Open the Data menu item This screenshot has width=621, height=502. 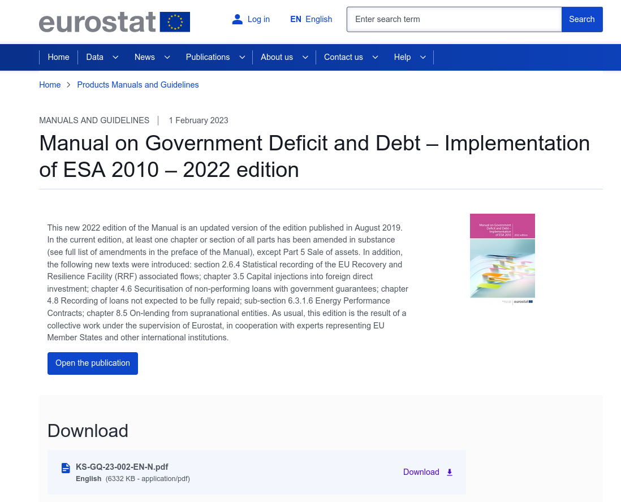(94, 57)
